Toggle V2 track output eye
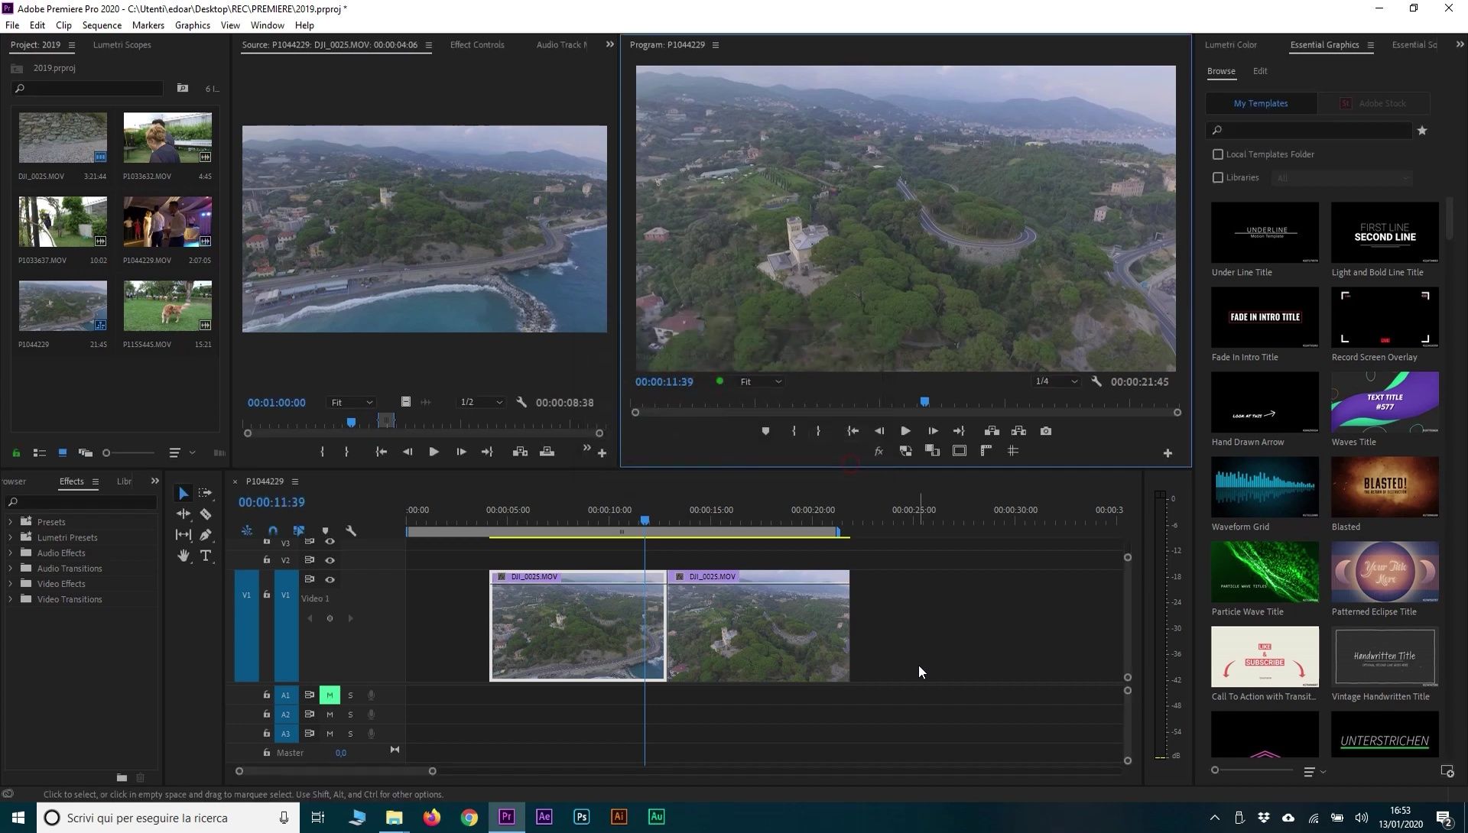Screen dimensions: 1468x833 (x=330, y=560)
